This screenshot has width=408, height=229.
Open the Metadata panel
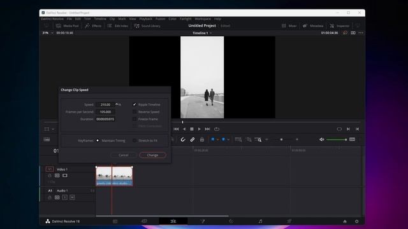click(313, 25)
